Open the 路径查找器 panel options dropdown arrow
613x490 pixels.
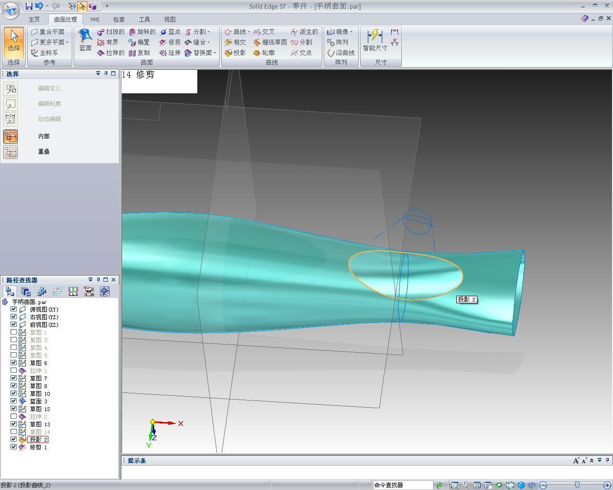pos(90,279)
